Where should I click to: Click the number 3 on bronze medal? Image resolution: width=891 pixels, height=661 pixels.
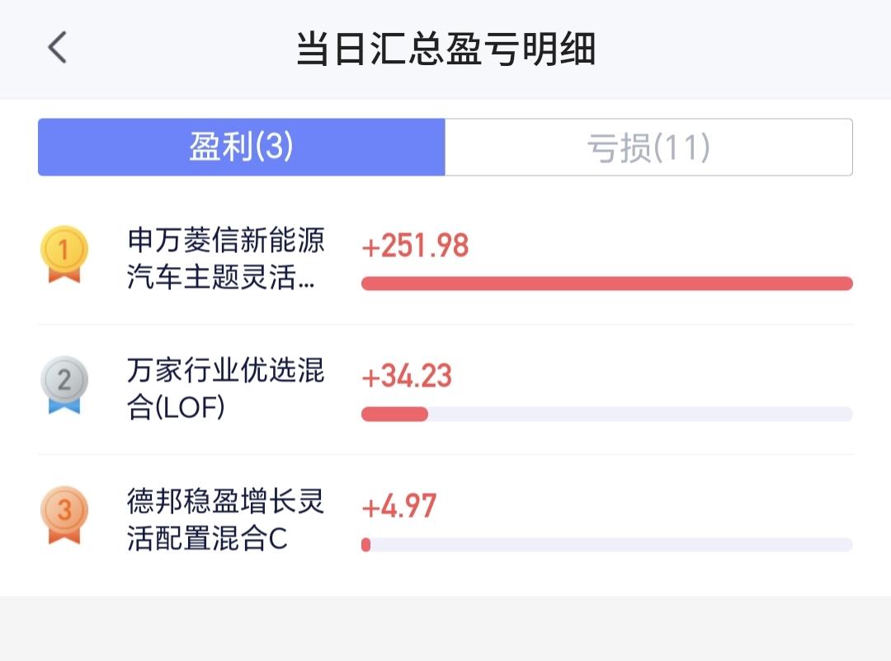[64, 509]
